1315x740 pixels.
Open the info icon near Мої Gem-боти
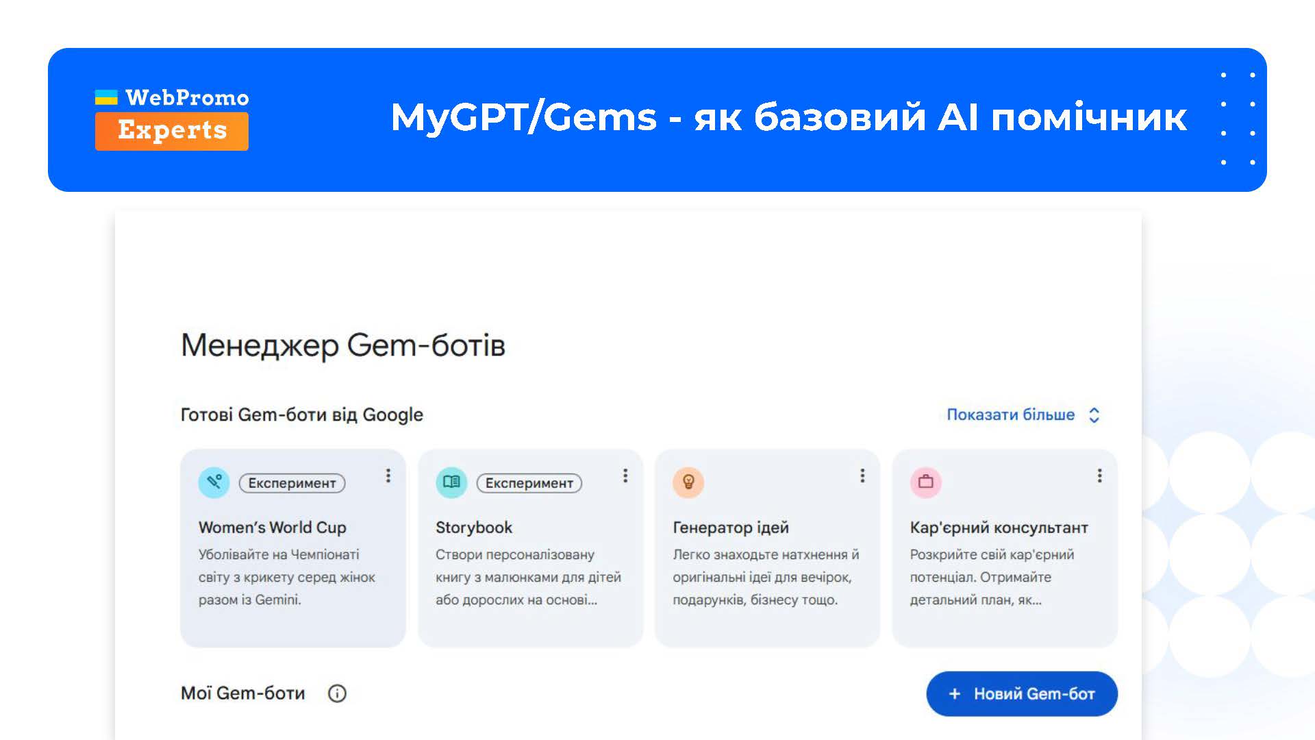point(337,693)
